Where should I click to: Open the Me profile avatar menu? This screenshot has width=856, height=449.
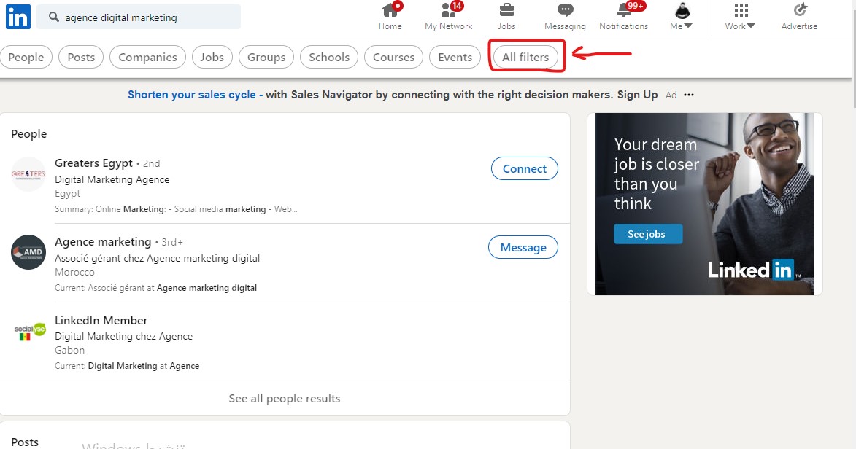682,16
